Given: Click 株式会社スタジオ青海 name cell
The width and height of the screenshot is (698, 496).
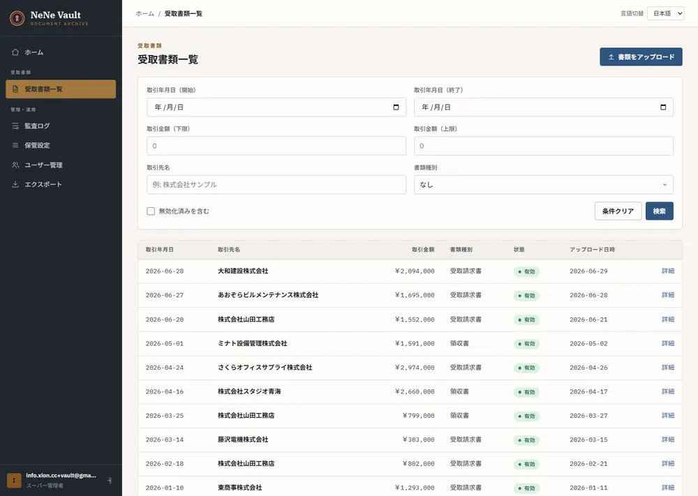Looking at the screenshot, I should click(x=249, y=391).
